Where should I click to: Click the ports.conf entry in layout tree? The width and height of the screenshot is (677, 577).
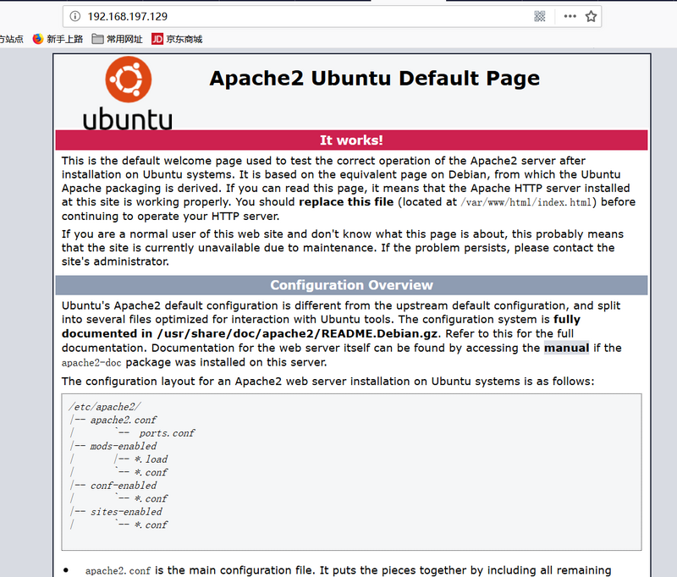[167, 433]
